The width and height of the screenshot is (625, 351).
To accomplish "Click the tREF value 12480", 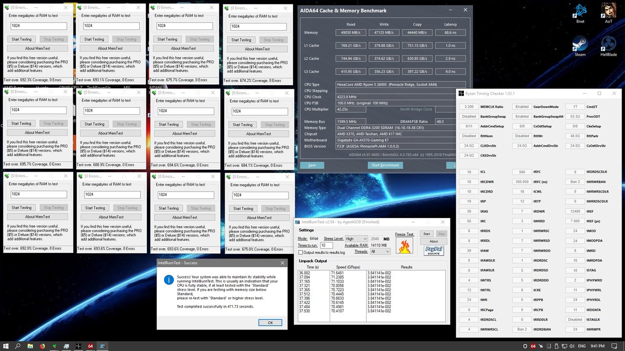I will [x=575, y=211].
